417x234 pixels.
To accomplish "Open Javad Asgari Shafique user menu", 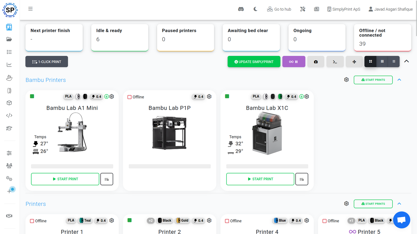I will (x=390, y=9).
